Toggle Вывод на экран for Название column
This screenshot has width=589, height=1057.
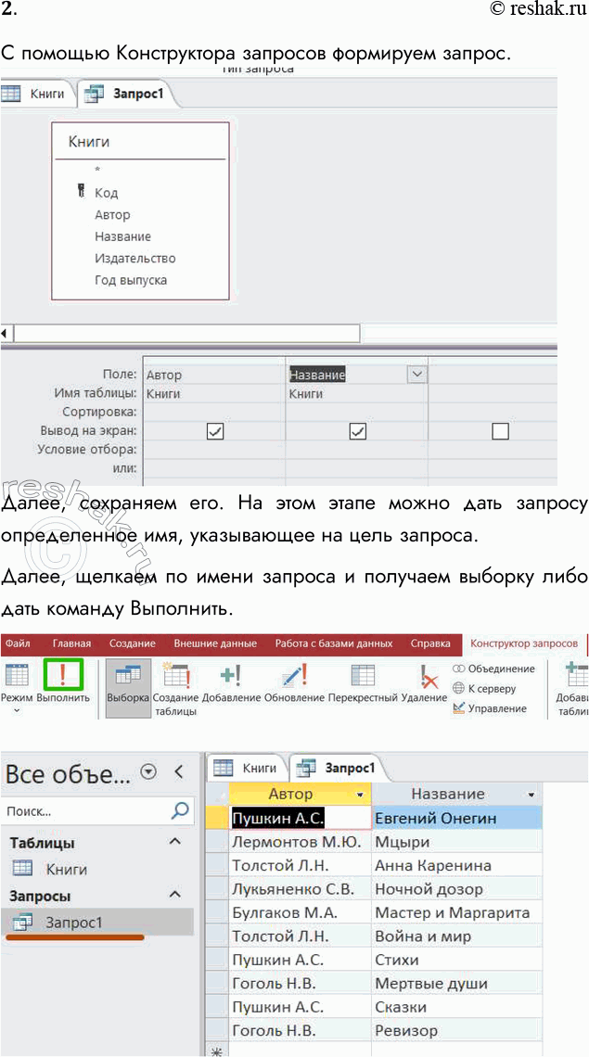point(357,431)
